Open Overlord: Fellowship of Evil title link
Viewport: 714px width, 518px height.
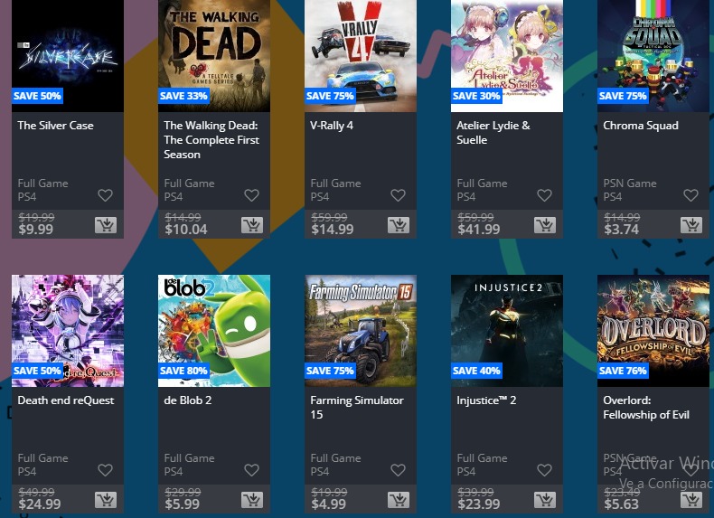pyautogui.click(x=646, y=408)
